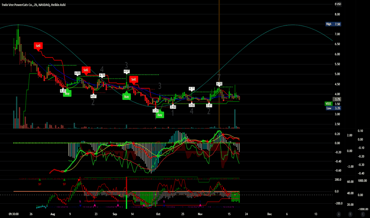The image size is (370, 218).
Task: Click the Nov label on the time axis
Action: tap(200, 214)
